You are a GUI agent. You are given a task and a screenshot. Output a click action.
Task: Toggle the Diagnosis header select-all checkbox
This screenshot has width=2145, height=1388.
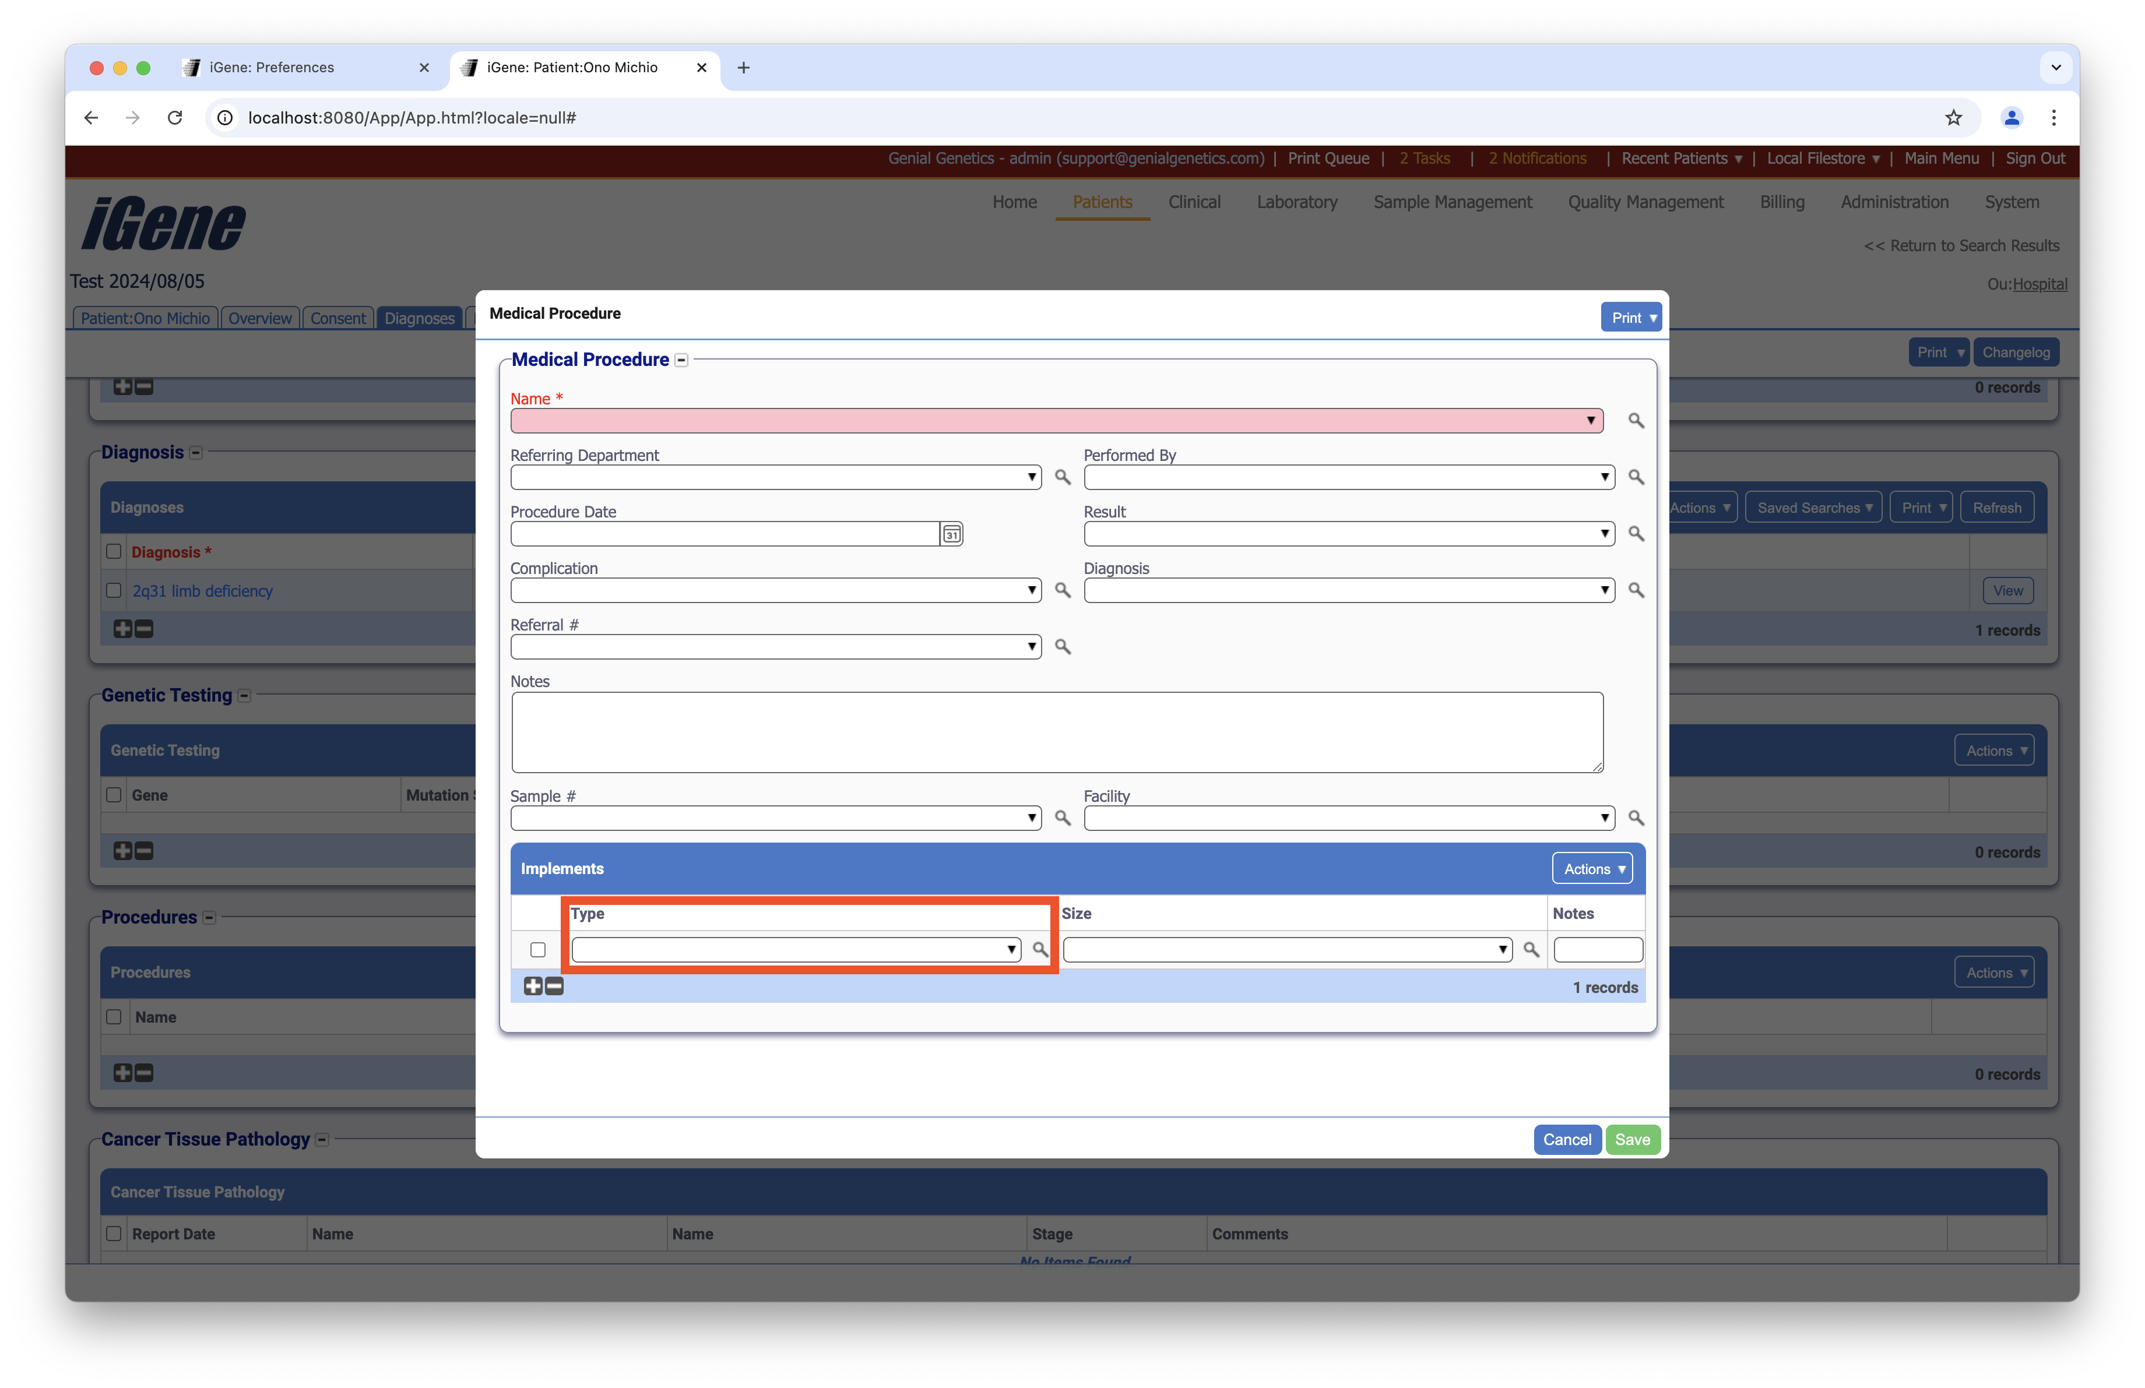[114, 551]
